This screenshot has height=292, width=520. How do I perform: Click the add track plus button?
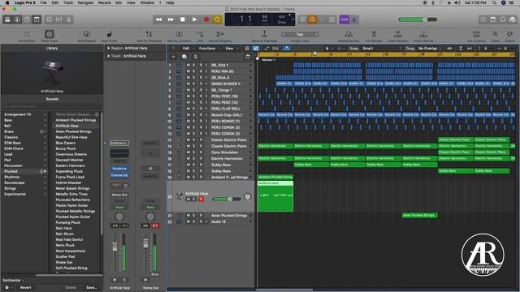click(x=173, y=57)
